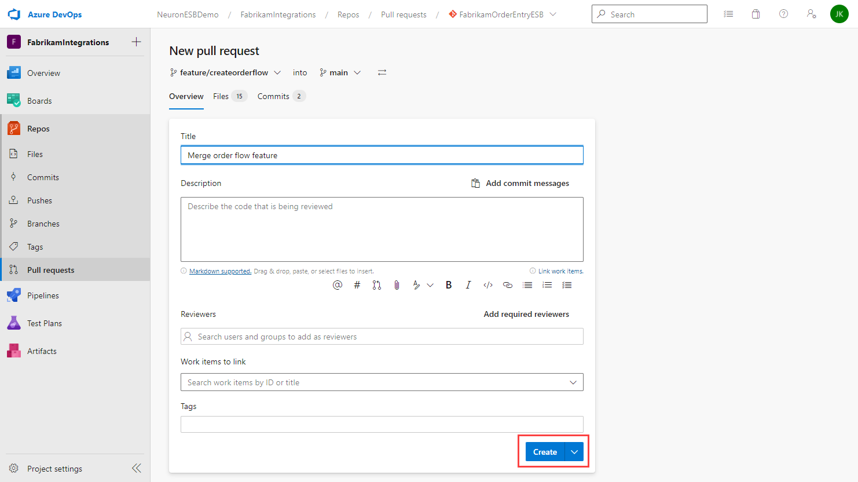Click the mention (@) icon in editor toolbar
858x482 pixels.
[338, 285]
